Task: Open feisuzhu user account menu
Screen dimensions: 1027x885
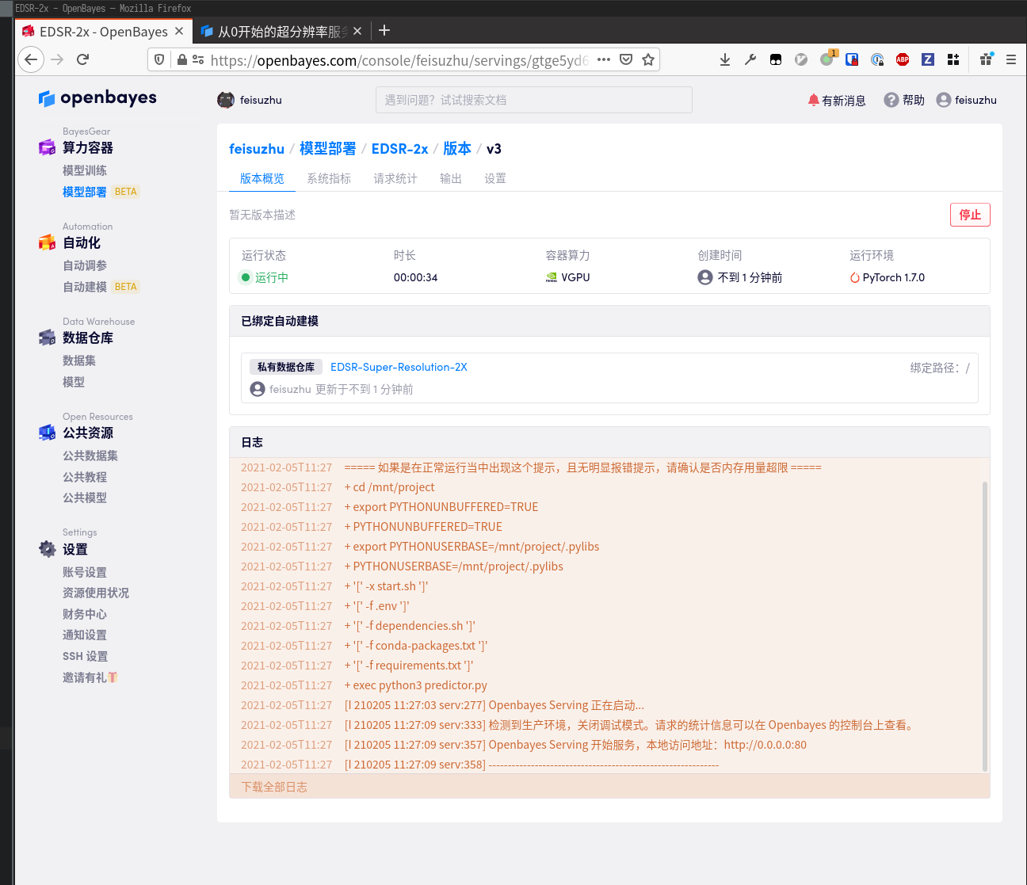Action: [x=966, y=100]
